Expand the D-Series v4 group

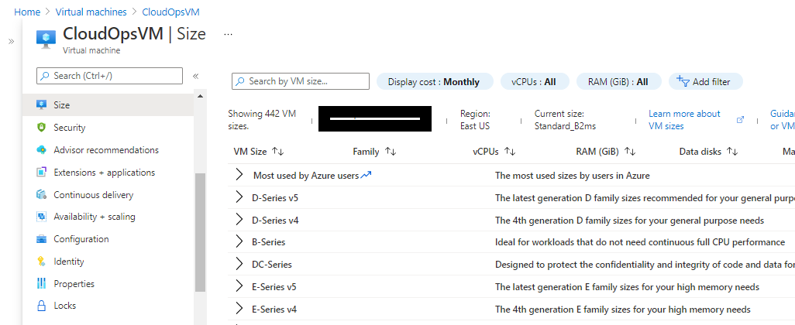point(239,220)
